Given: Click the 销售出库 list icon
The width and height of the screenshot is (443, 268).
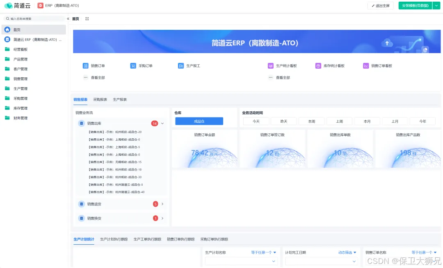Looking at the screenshot, I should (x=81, y=123).
